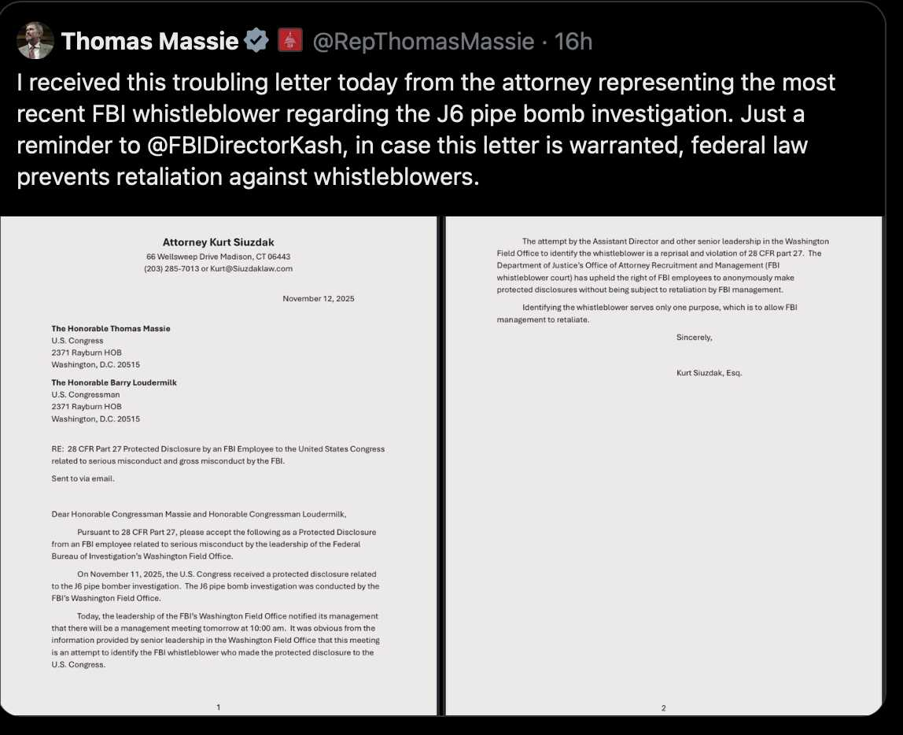Click page number 1 at letter bottom
Viewport: 903px width, 735px height.
tap(218, 707)
